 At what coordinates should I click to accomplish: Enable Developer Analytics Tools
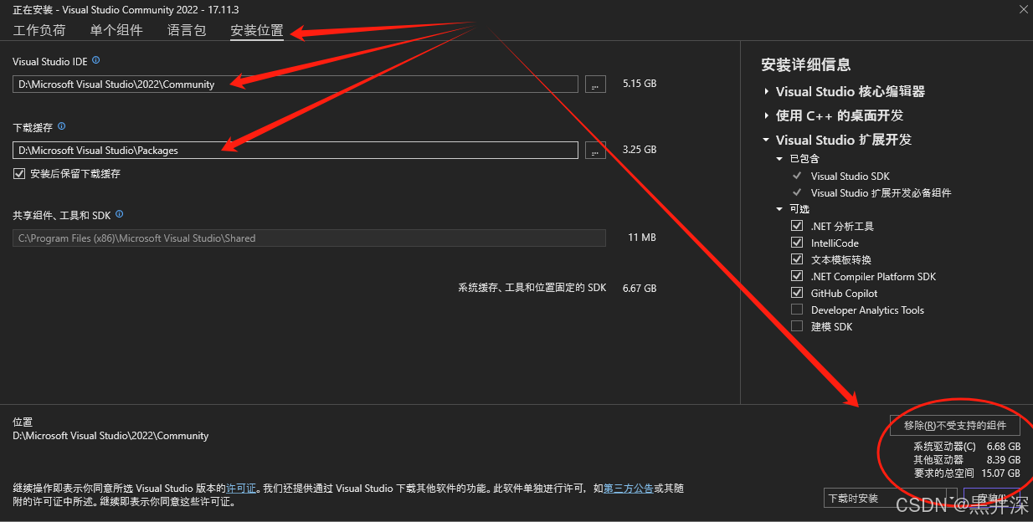797,310
